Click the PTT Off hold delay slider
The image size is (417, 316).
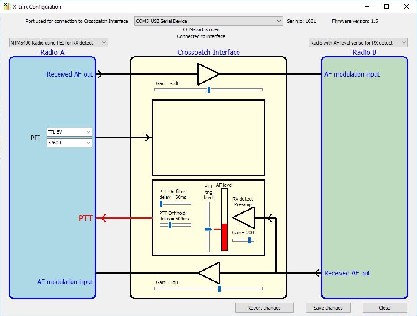pyautogui.click(x=170, y=225)
